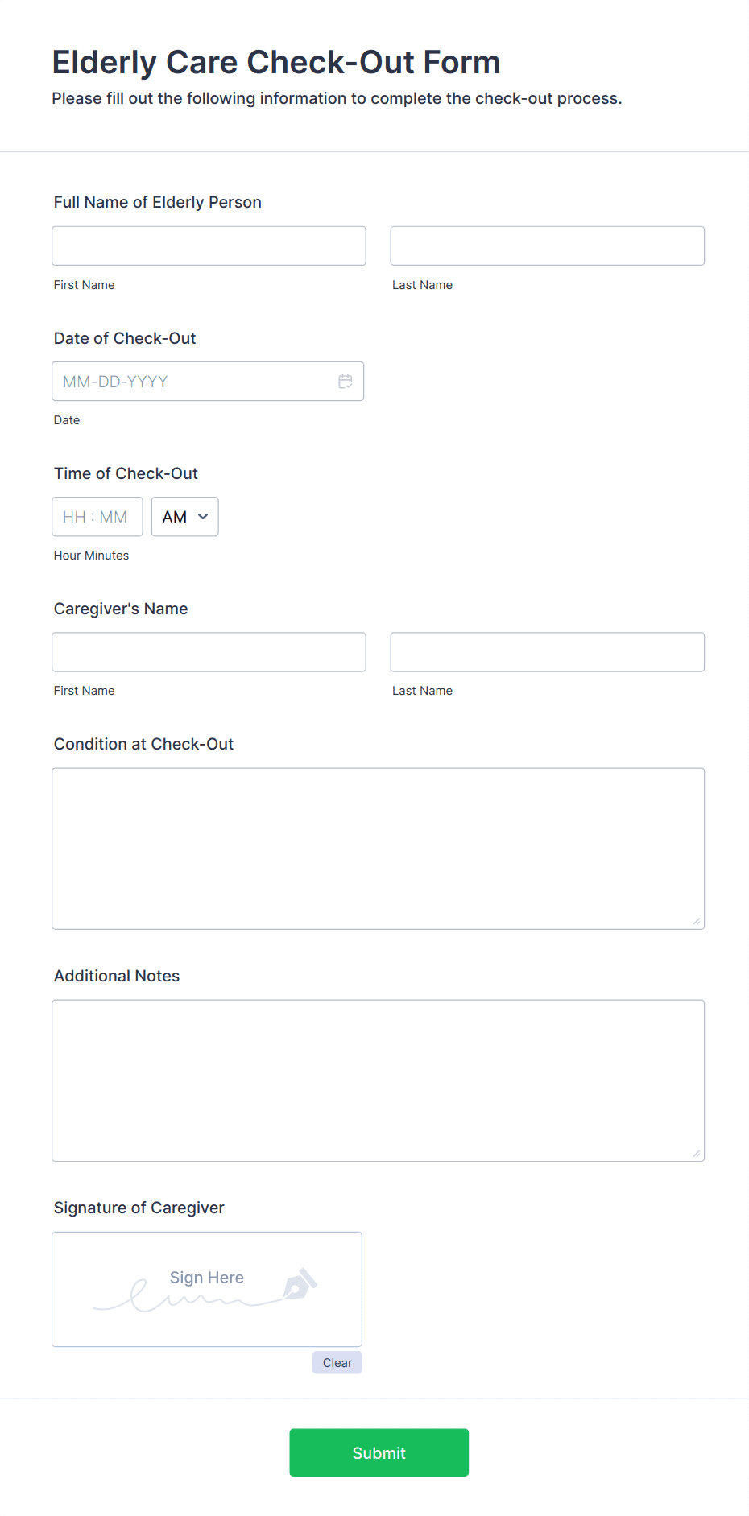
Task: Click the pen icon in signature box
Action: tap(300, 1284)
